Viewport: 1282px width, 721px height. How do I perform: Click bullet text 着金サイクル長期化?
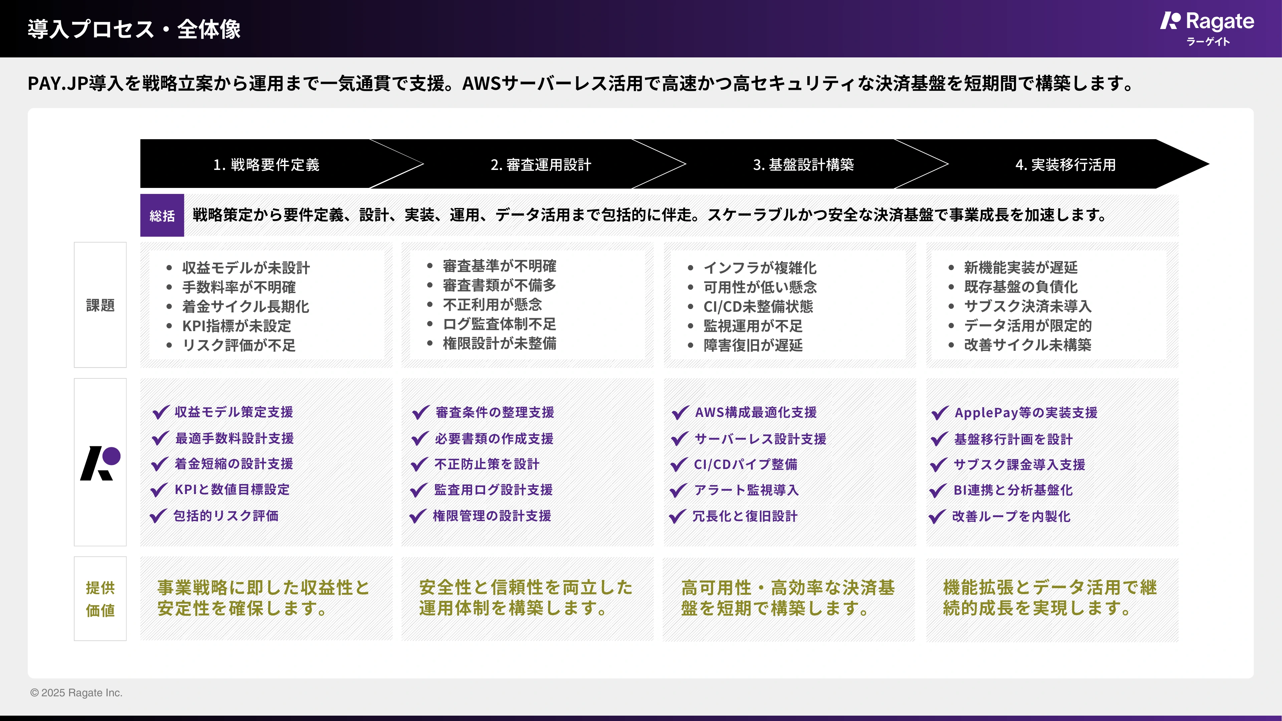(x=245, y=306)
